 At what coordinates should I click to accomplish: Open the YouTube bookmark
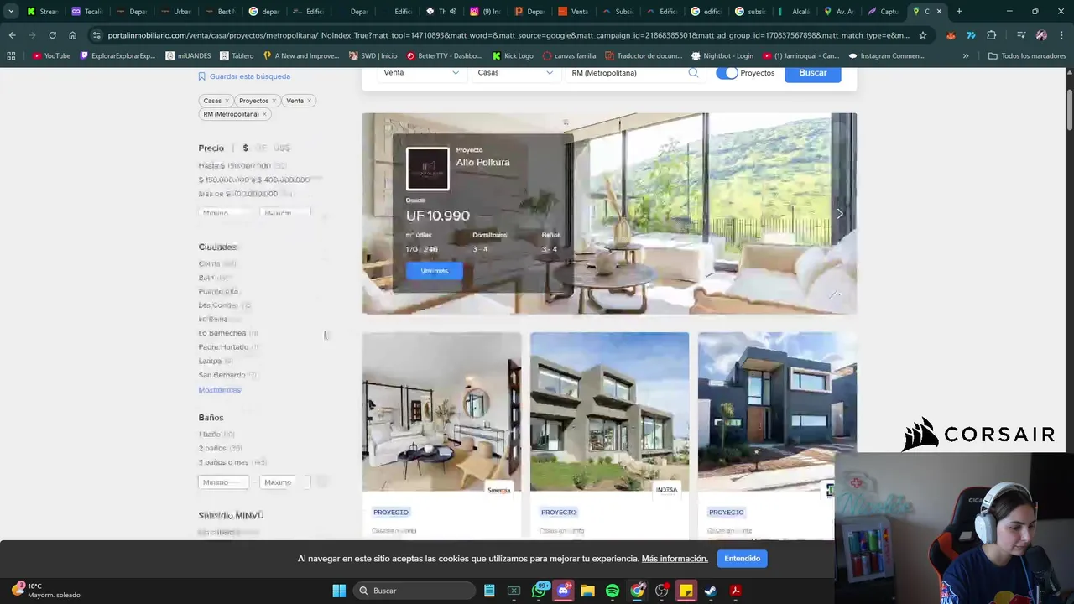[51, 55]
